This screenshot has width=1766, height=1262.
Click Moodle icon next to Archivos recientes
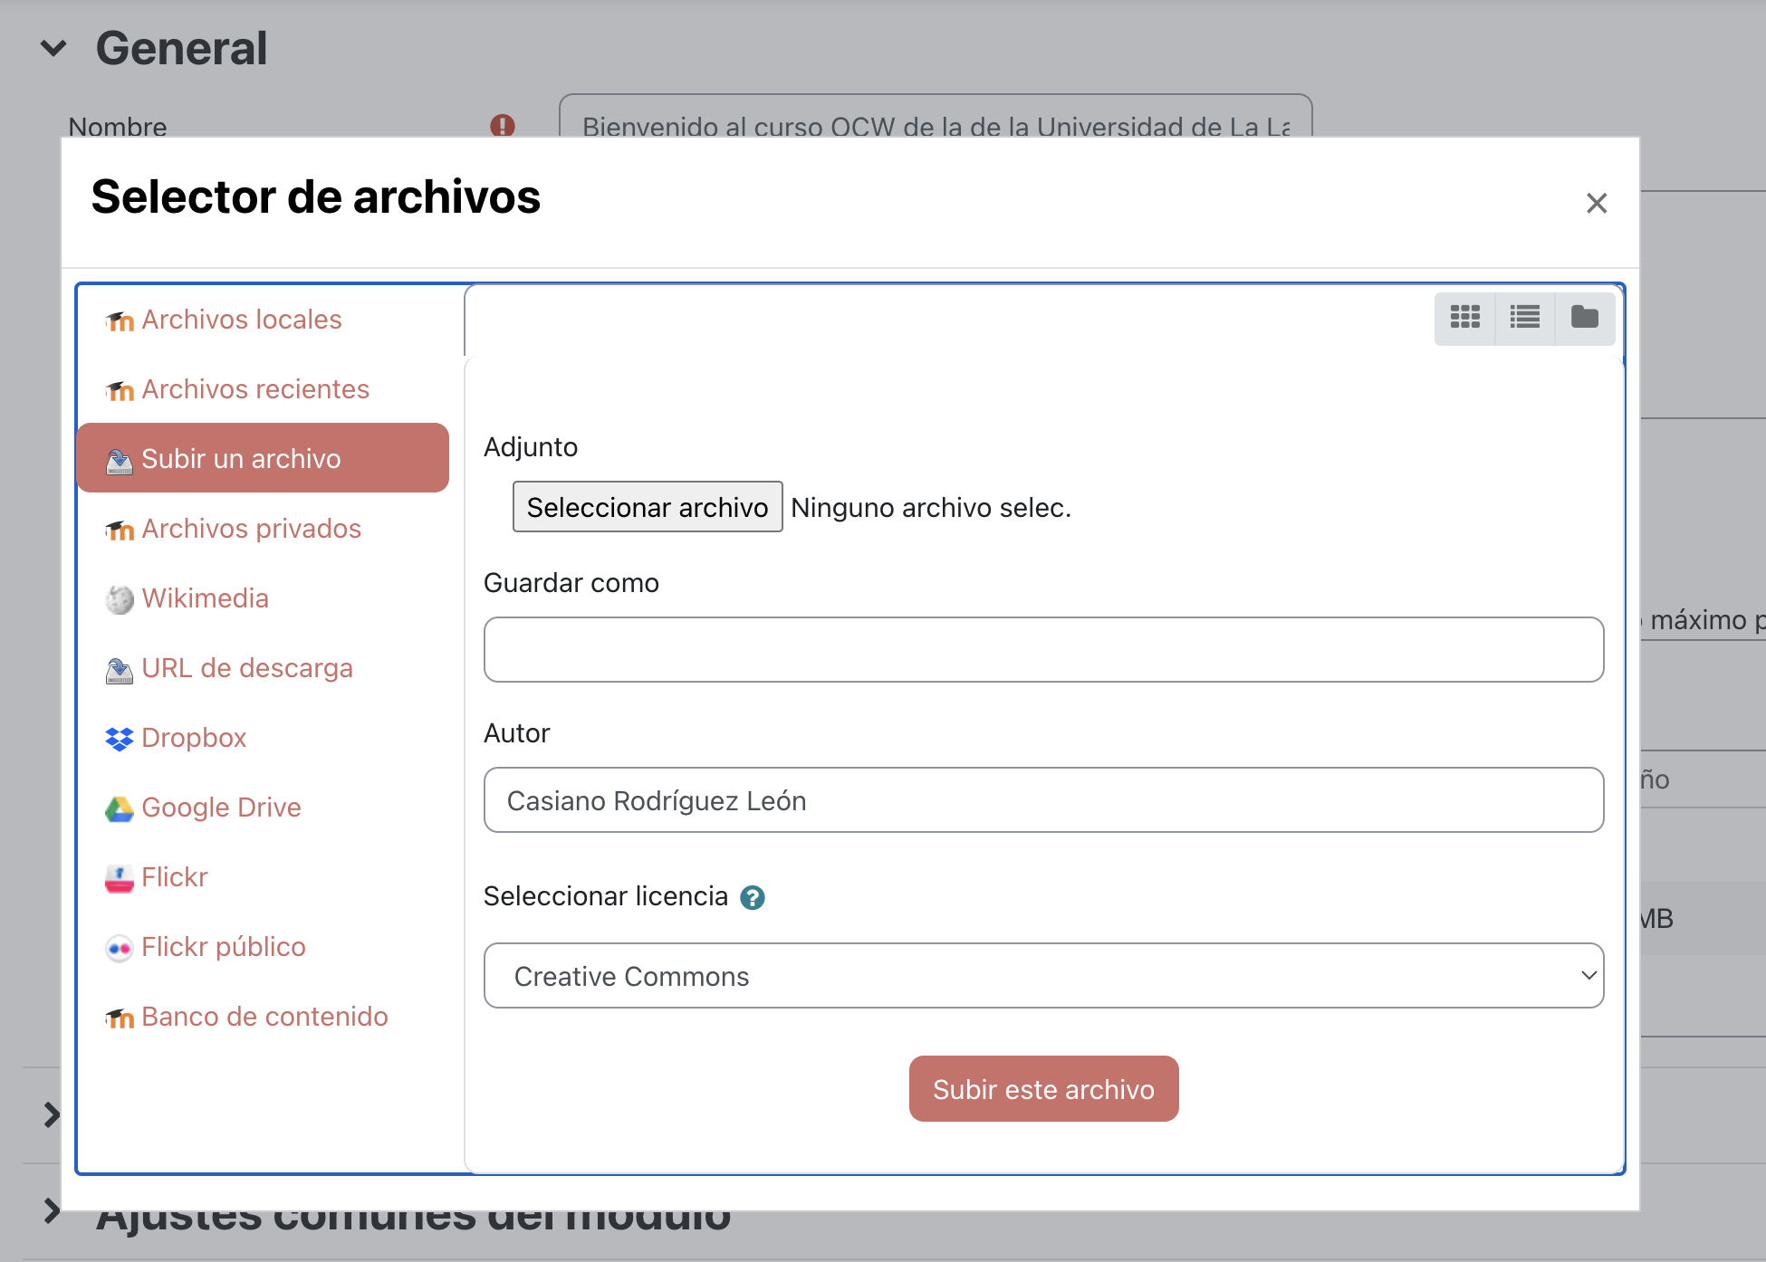click(x=120, y=390)
